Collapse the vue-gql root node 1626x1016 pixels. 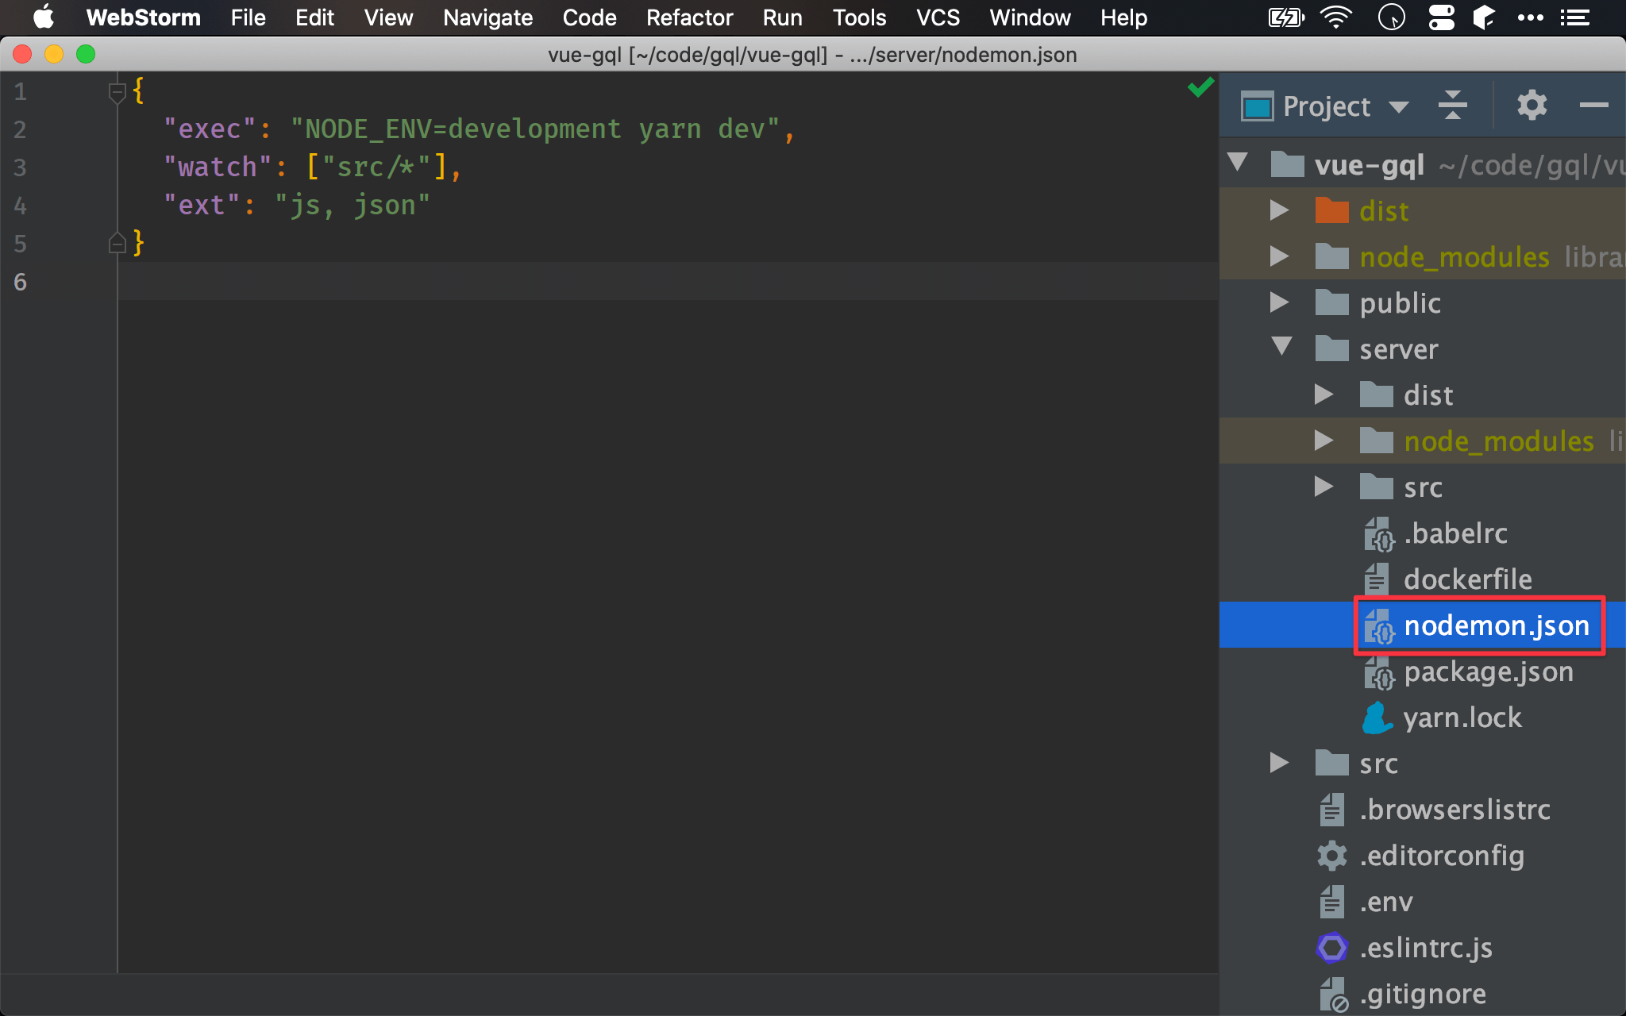(1238, 163)
